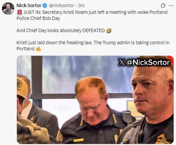The width and height of the screenshot is (176, 145).
Task: Click the tan cap at video left
Action: 22,87
